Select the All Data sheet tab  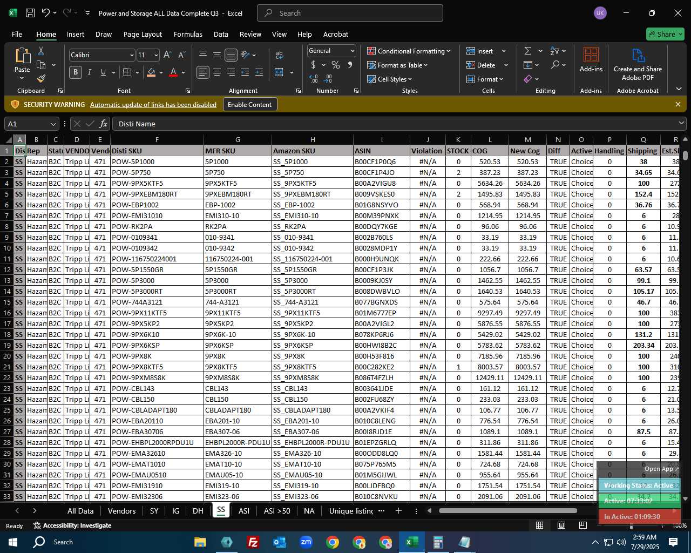coord(80,511)
